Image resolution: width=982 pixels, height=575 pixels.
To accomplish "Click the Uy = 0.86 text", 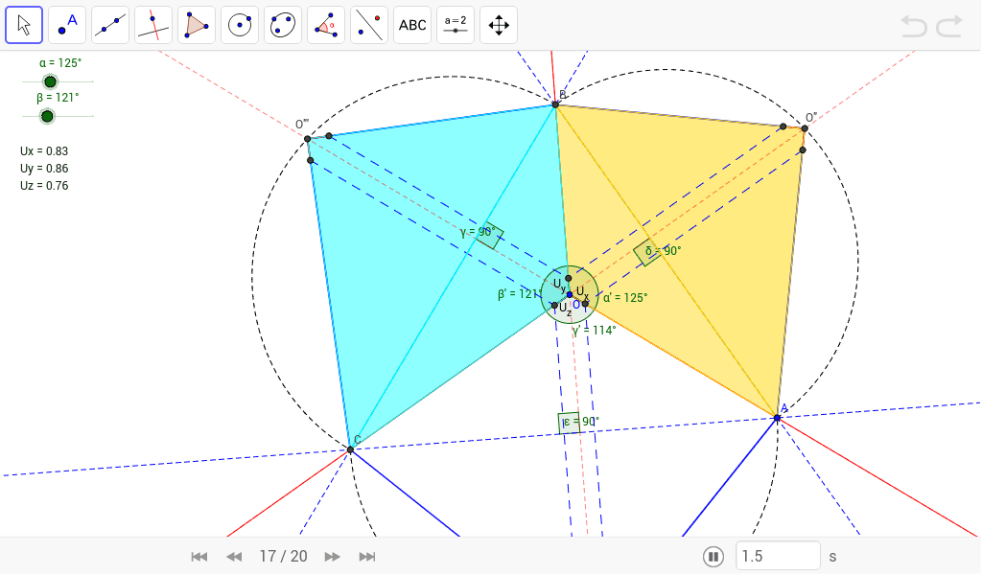I will click(x=44, y=169).
